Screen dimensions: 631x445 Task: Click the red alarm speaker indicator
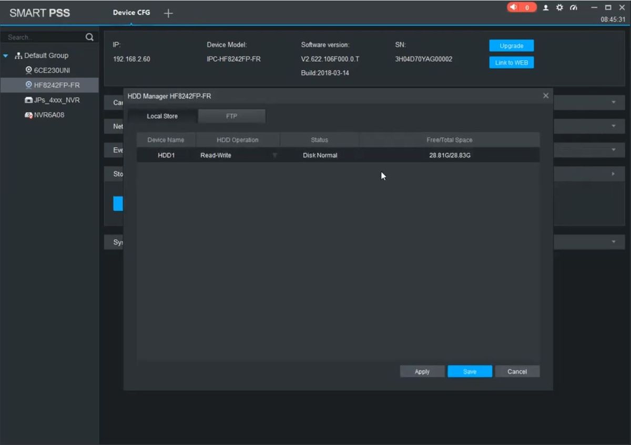[521, 8]
